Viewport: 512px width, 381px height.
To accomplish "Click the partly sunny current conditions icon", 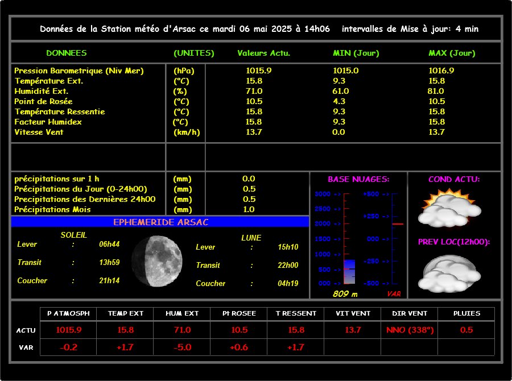I will tap(449, 208).
